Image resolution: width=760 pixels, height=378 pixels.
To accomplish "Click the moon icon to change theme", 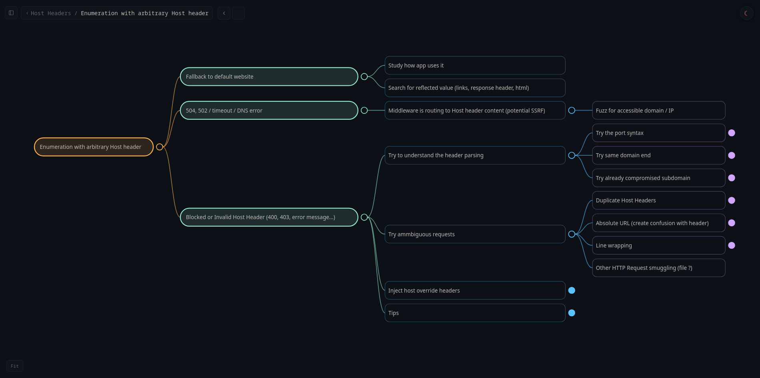I will pos(746,13).
